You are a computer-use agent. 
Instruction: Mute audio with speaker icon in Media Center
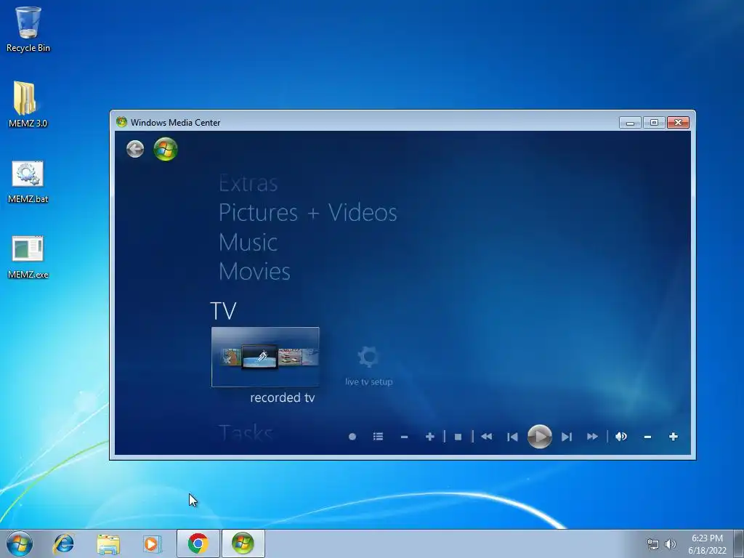point(621,437)
